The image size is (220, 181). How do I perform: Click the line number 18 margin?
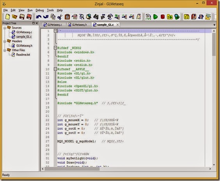[x=48, y=103]
